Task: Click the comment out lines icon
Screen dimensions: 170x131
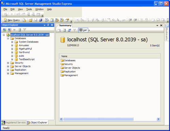Action: click(x=141, y=20)
